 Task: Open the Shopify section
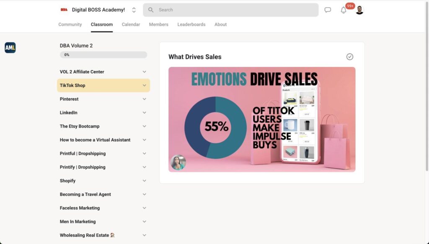point(103,181)
